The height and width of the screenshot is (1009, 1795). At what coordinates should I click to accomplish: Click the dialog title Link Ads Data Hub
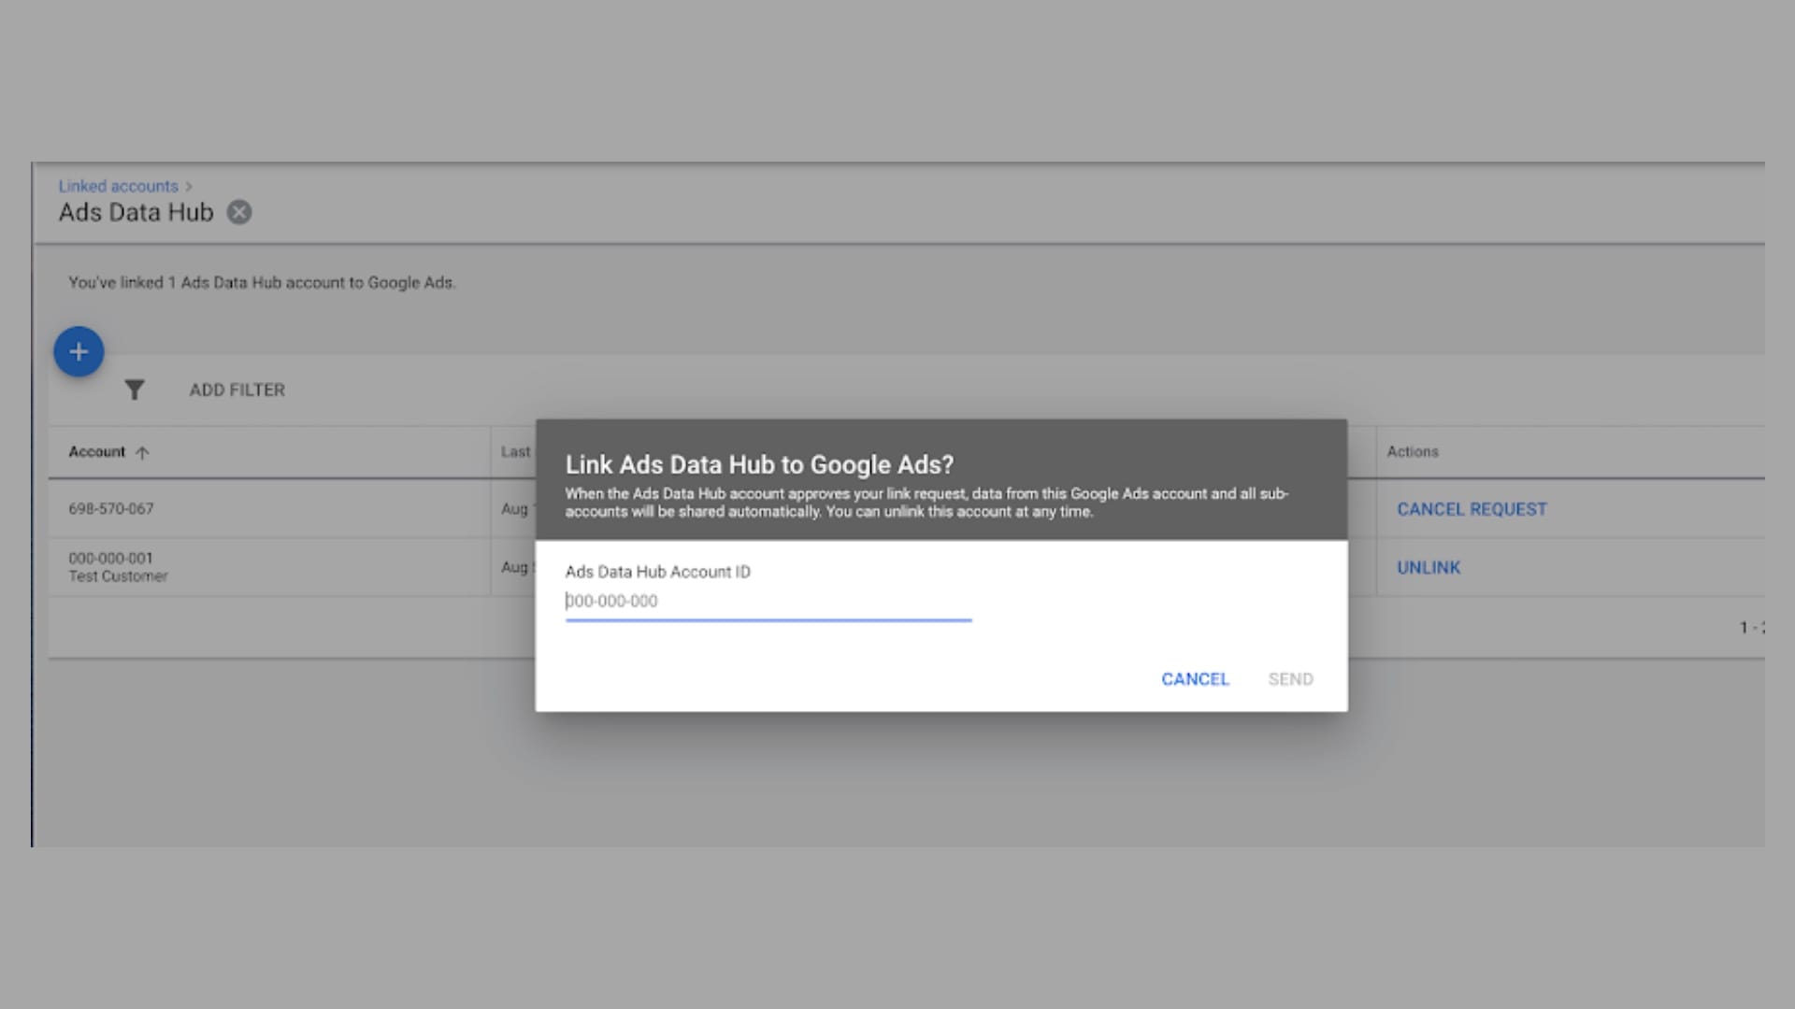pos(759,464)
